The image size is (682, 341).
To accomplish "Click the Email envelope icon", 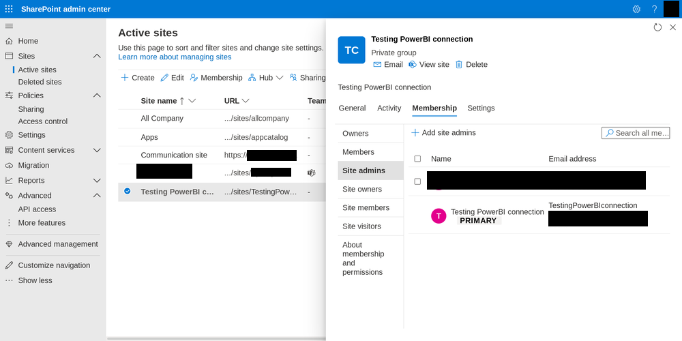I will [377, 64].
